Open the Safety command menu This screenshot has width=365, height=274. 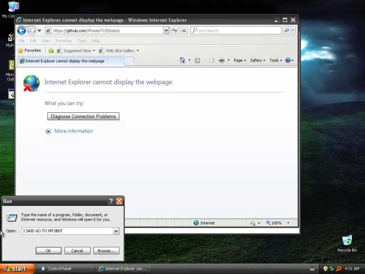257,60
